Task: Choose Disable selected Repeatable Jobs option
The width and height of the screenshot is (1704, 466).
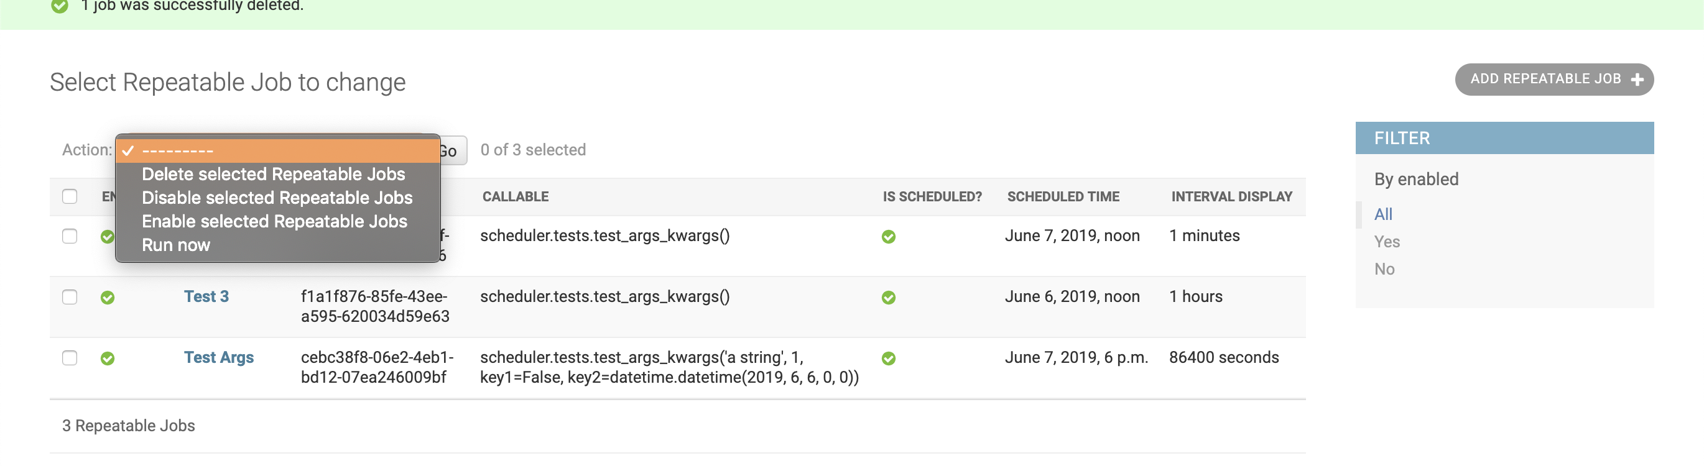Action: click(277, 198)
